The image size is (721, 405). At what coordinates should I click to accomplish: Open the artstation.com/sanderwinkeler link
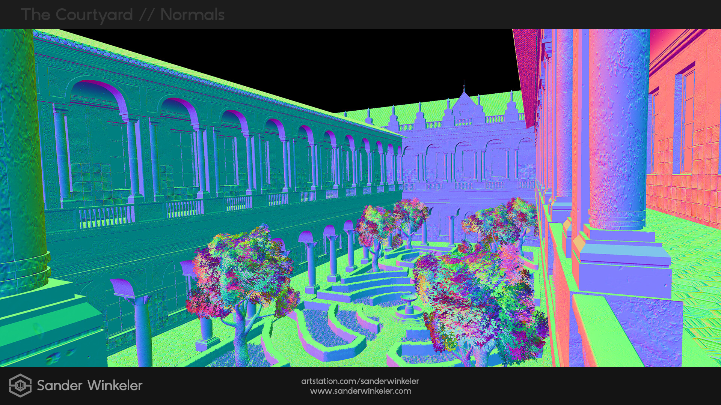pos(360,381)
